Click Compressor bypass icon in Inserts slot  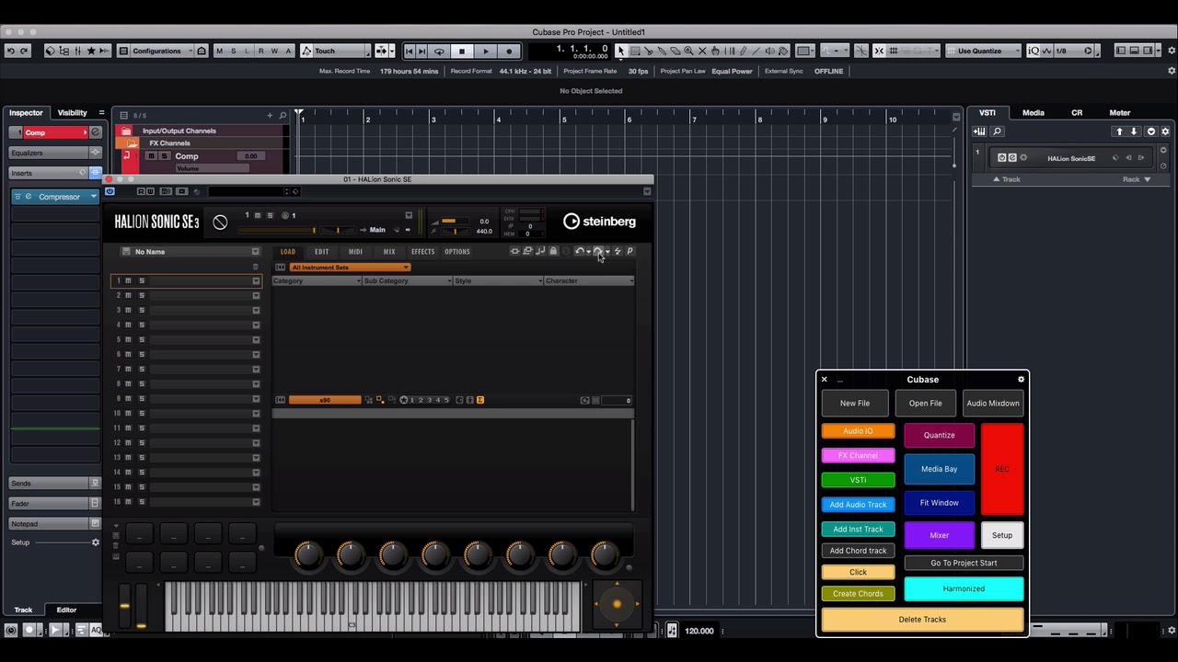coord(17,197)
